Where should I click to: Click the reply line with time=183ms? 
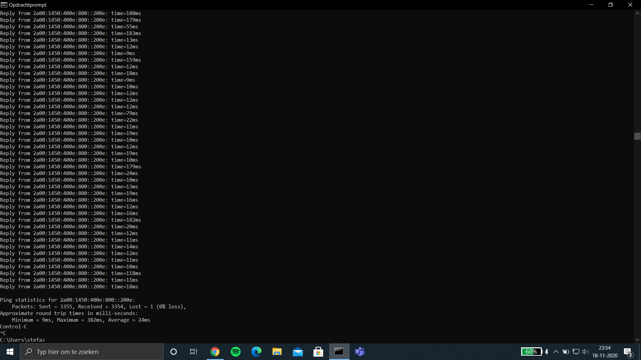[x=70, y=33]
